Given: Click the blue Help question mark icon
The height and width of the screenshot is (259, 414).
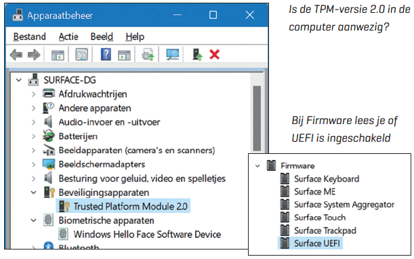Looking at the screenshot, I should [106, 54].
